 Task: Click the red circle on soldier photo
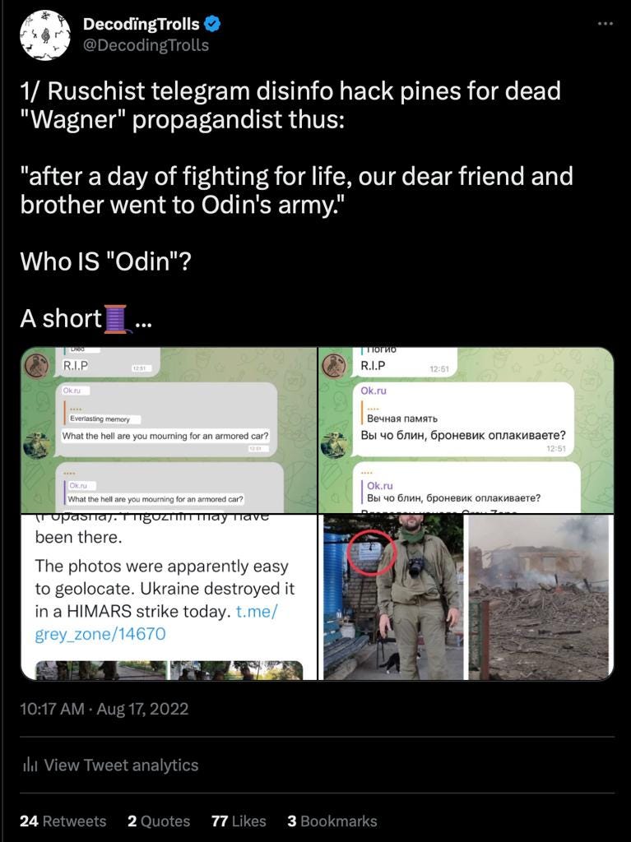[371, 553]
